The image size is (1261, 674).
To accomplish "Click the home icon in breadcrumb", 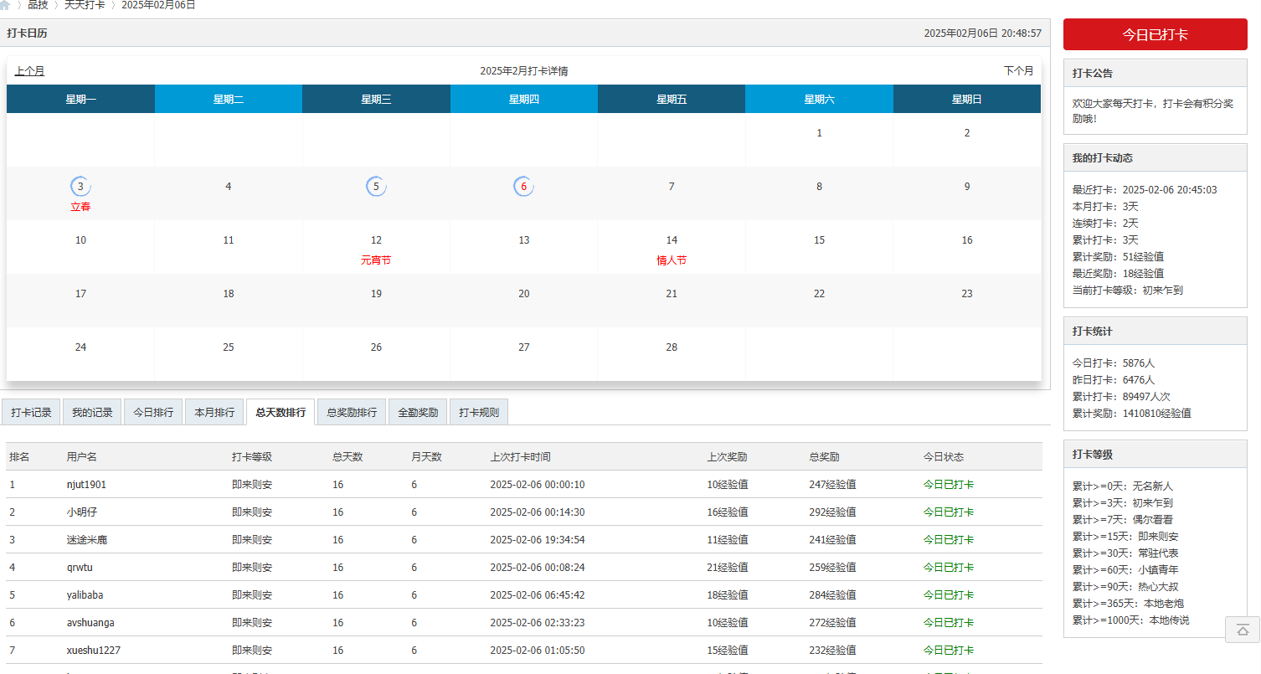I will coord(5,5).
